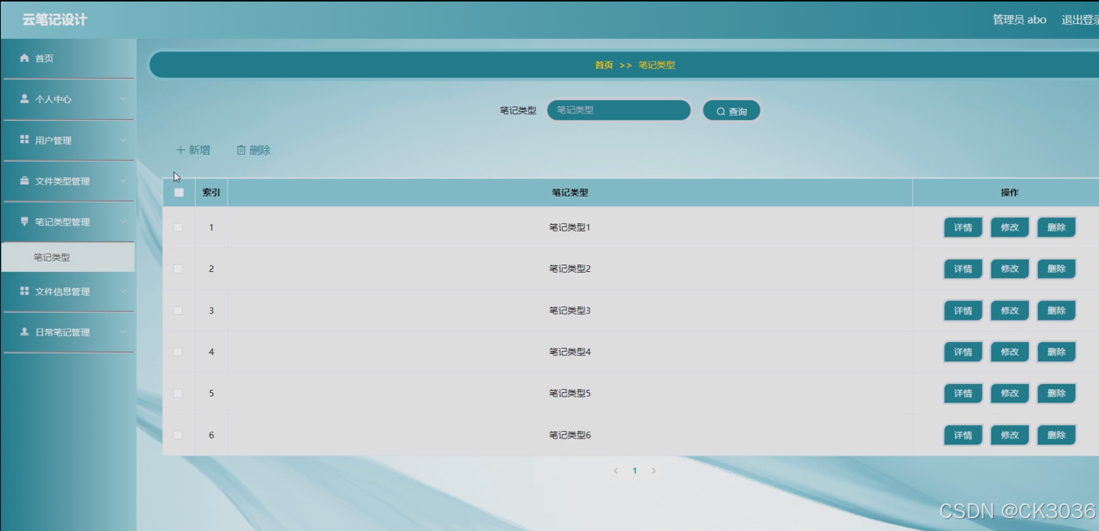The image size is (1099, 531).
Task: Click the 删除 batch delete button
Action: tap(253, 150)
